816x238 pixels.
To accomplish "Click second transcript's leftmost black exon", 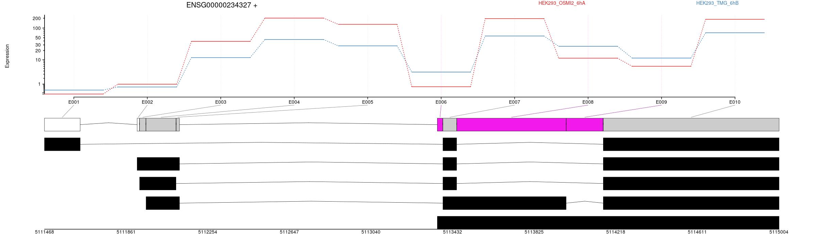I will coord(158,164).
